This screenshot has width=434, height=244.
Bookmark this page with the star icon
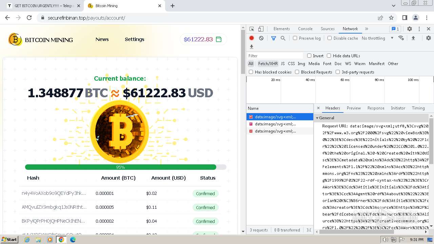[391, 18]
